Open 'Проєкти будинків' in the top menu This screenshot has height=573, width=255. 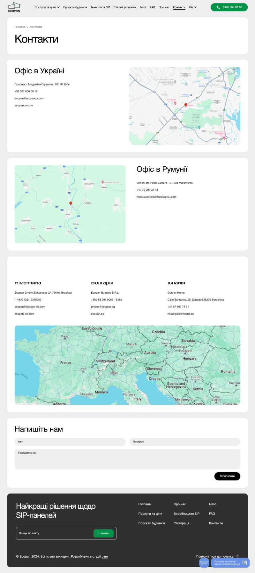click(75, 7)
